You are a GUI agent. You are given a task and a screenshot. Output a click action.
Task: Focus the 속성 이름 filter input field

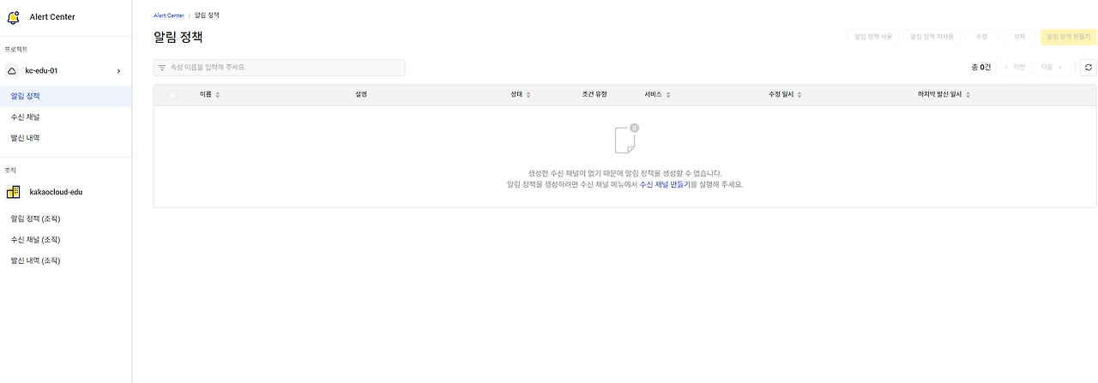tap(280, 67)
